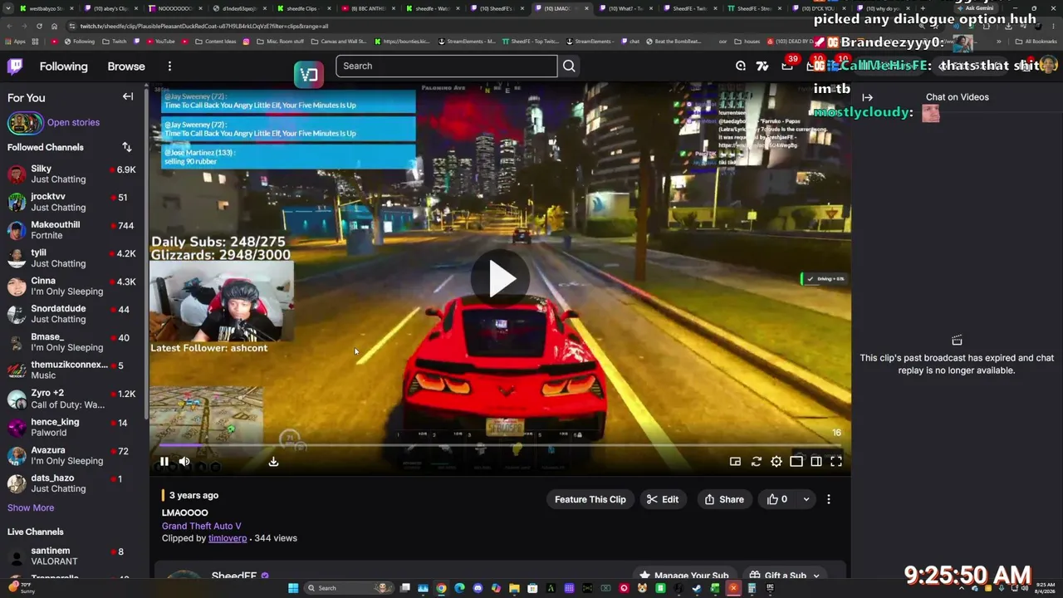Go to the Browse tab
The height and width of the screenshot is (598, 1063).
tap(126, 66)
